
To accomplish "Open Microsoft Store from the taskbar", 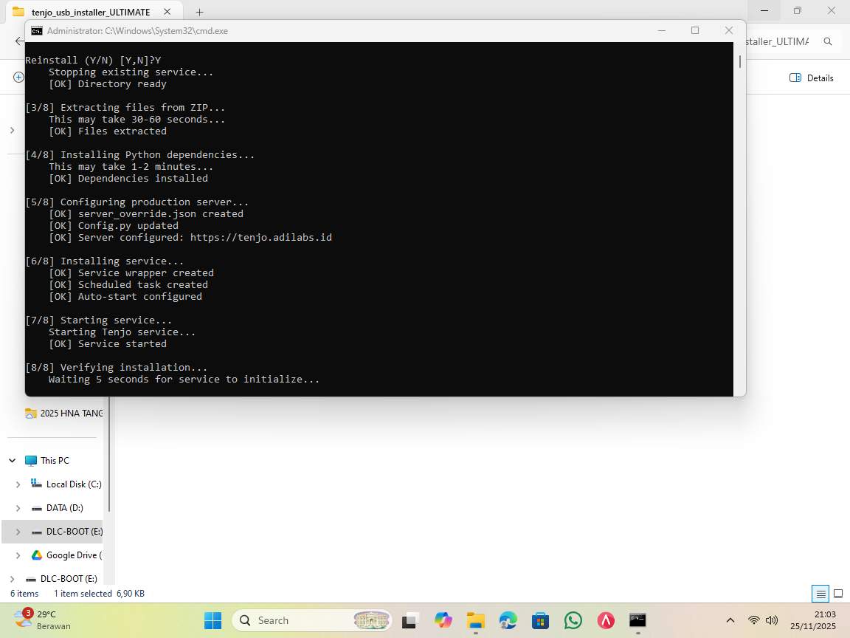I will tap(541, 620).
